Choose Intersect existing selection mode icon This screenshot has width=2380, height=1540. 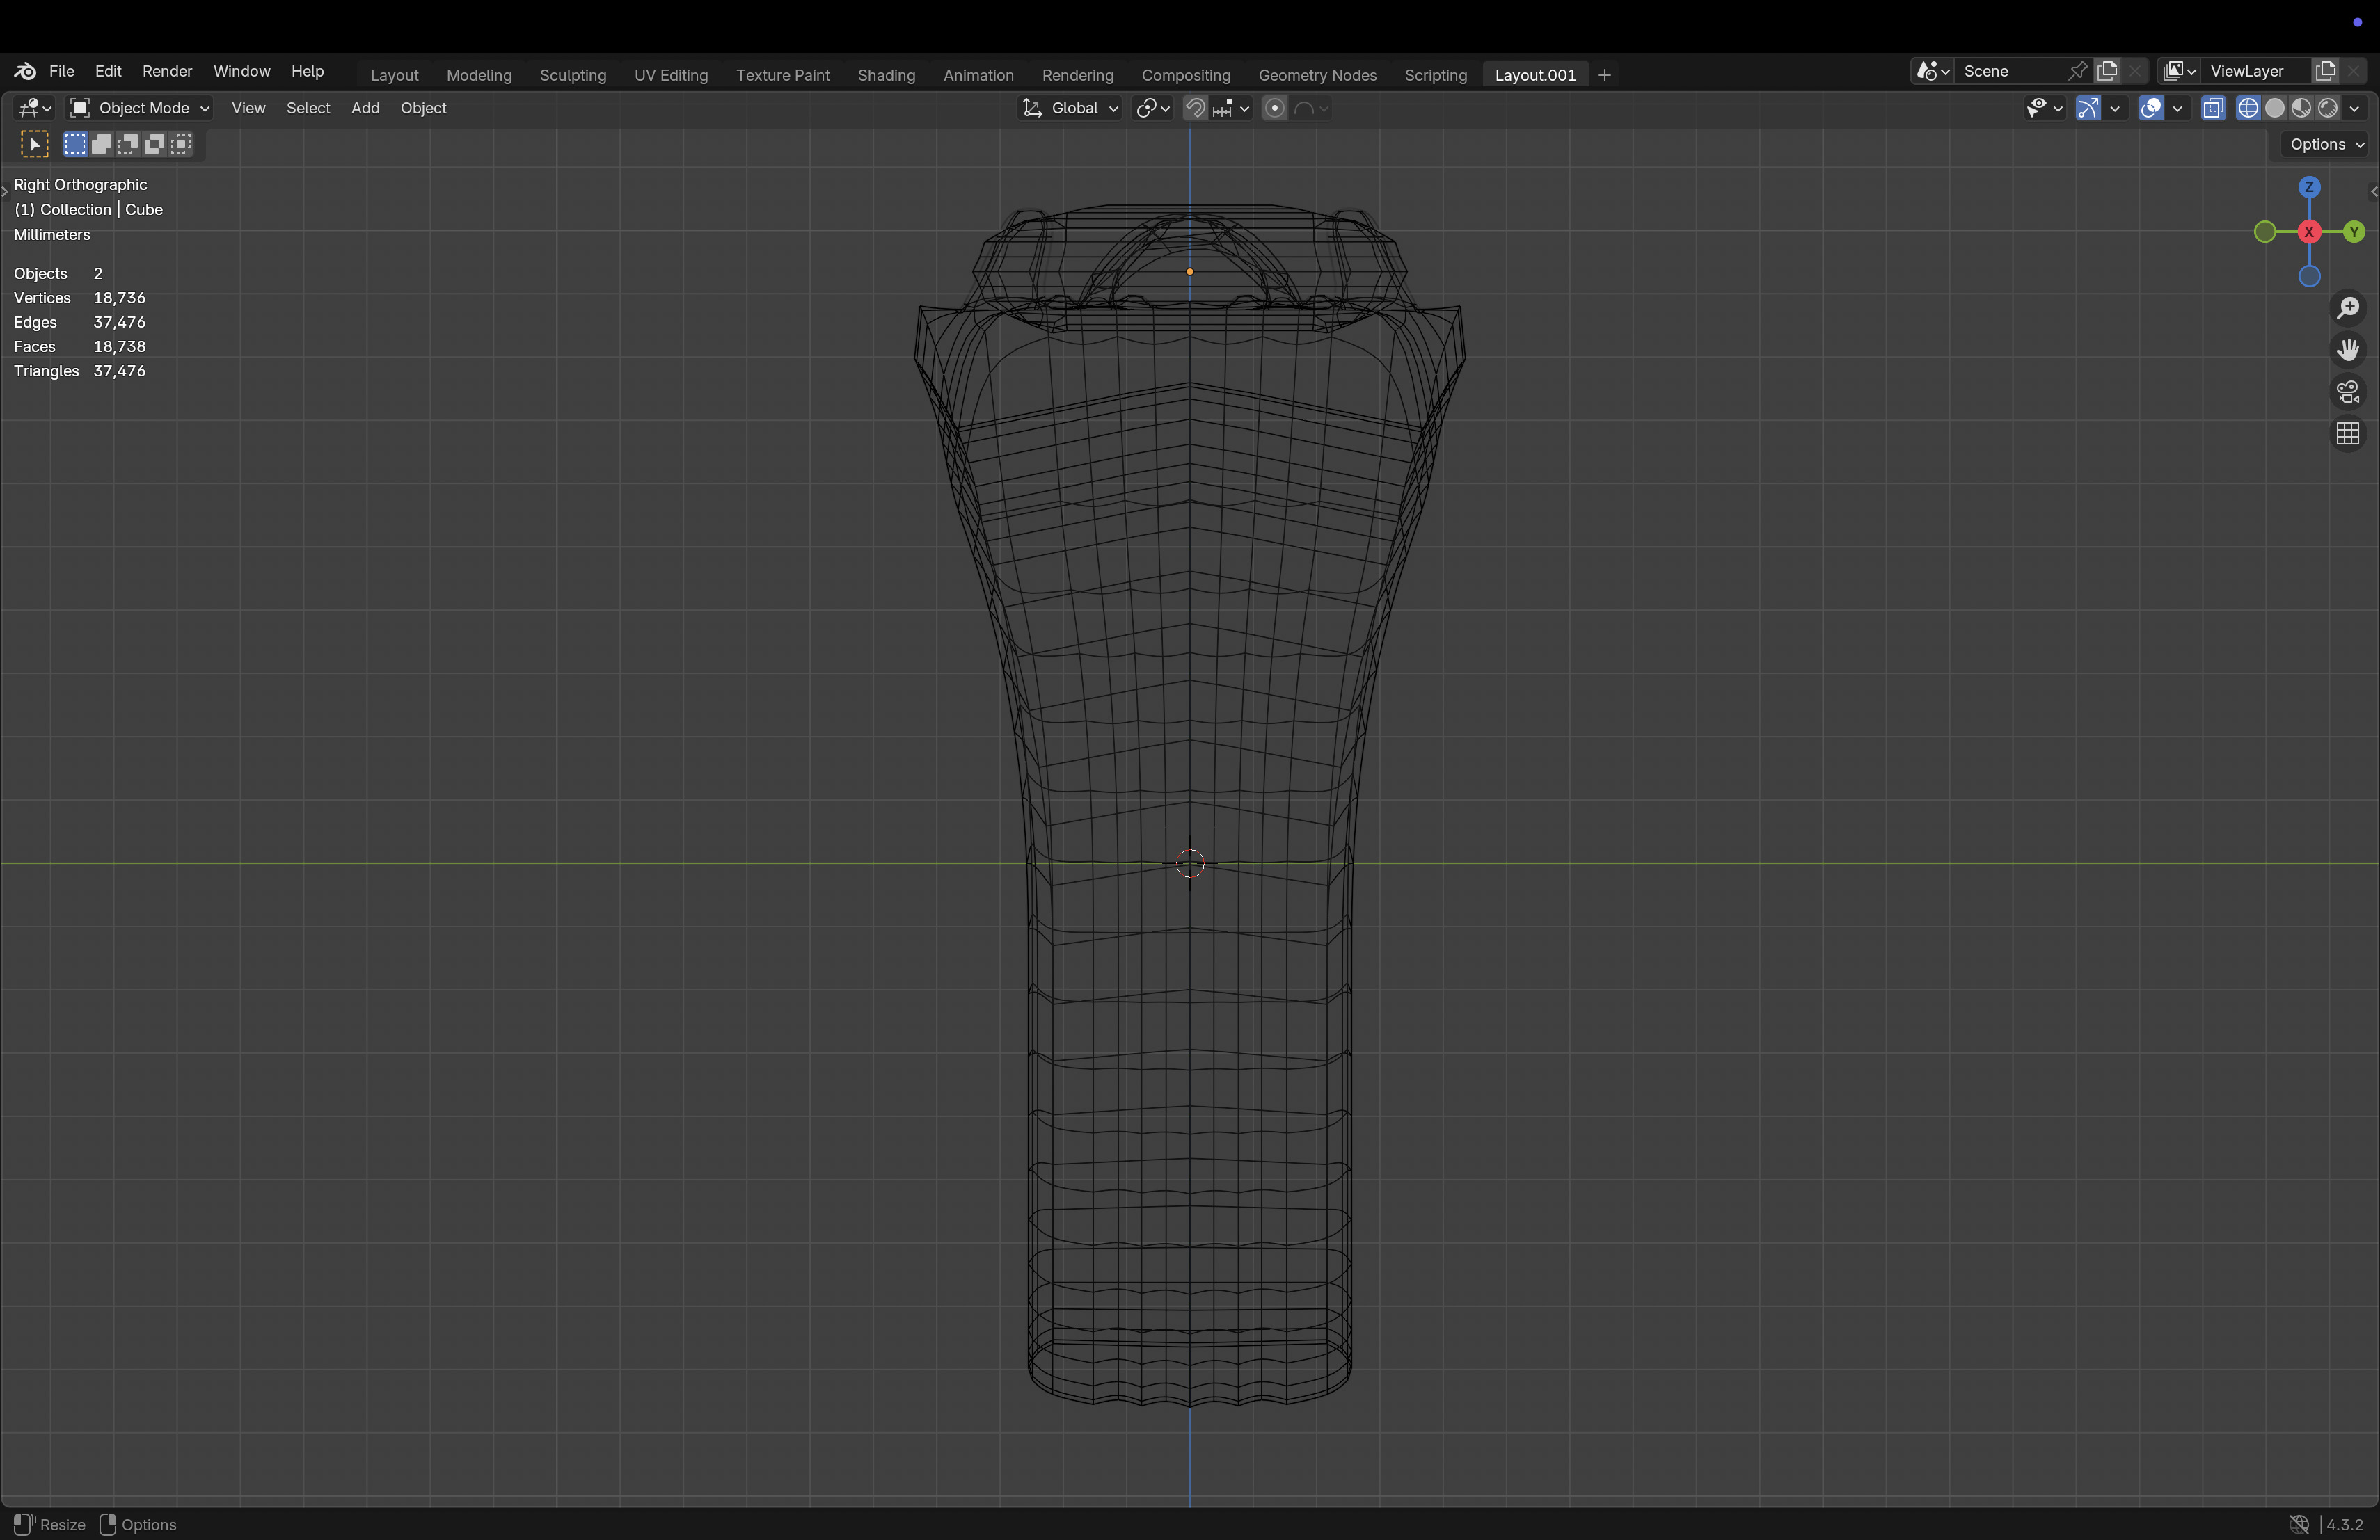pyautogui.click(x=181, y=144)
